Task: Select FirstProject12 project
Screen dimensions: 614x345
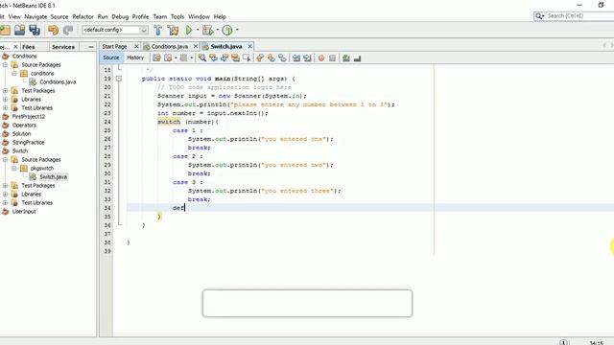Action: coord(29,117)
